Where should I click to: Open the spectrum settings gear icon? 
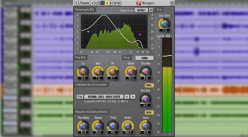151,10
